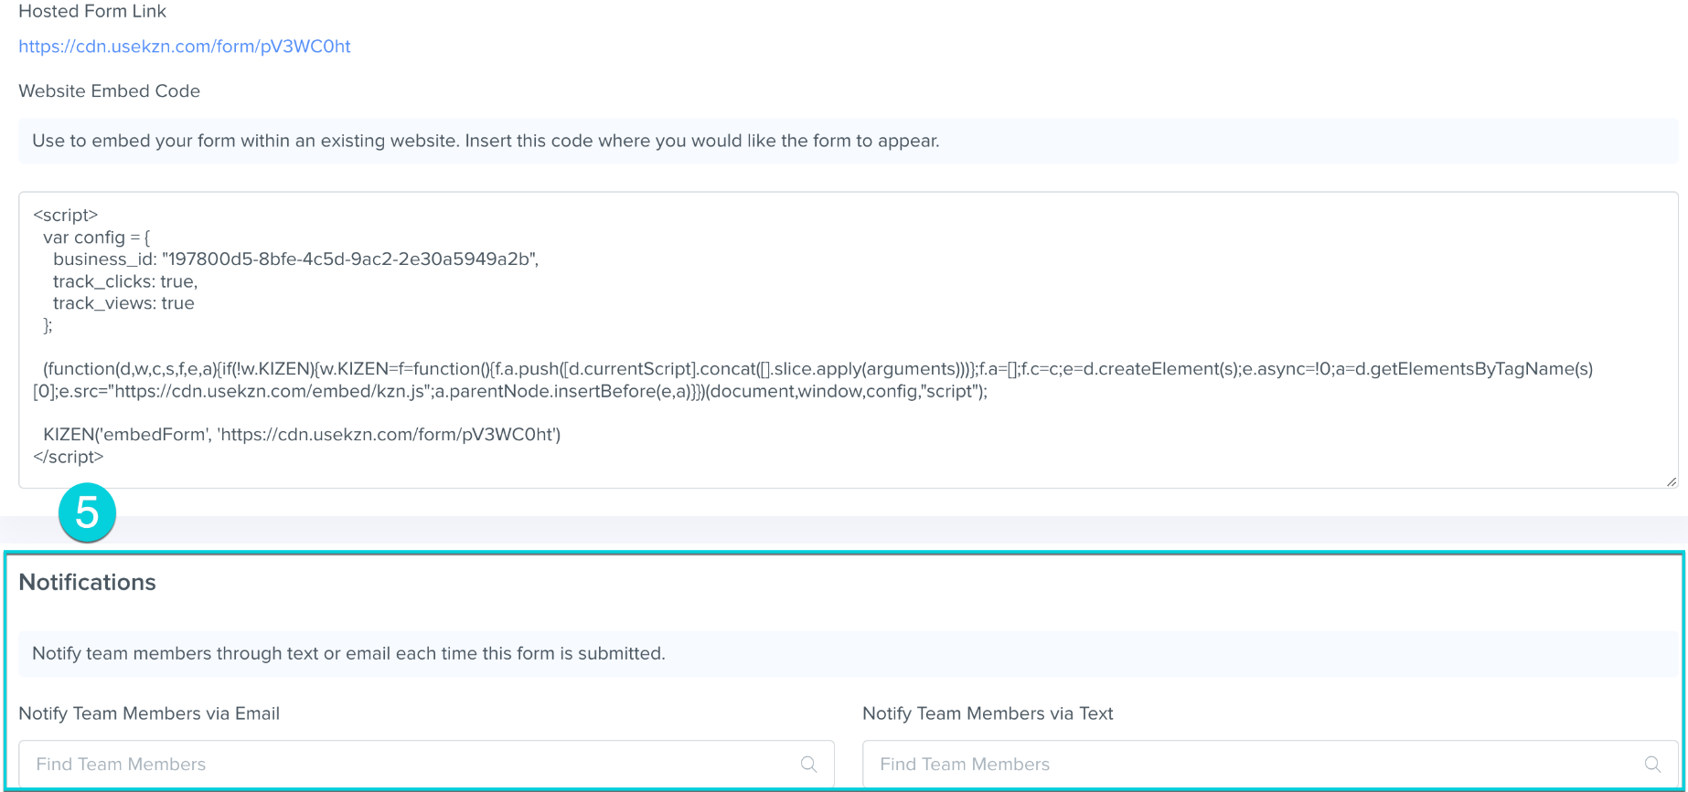The height and width of the screenshot is (792, 1688).
Task: Click inside the website embed code textarea
Action: (x=848, y=340)
